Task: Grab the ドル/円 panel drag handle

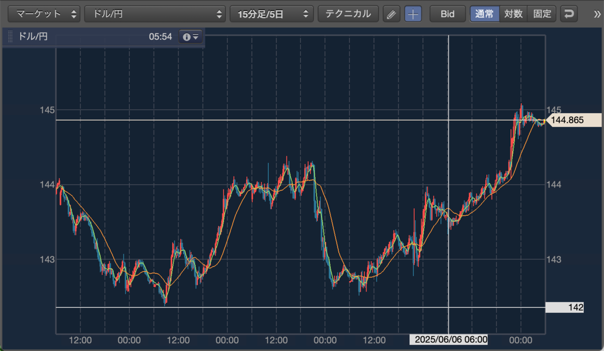Action: click(x=10, y=37)
